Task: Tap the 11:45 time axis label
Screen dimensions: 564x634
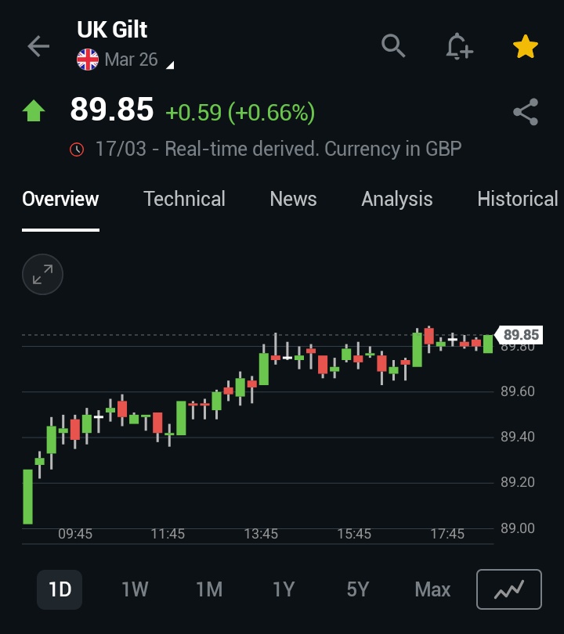Action: coord(168,534)
